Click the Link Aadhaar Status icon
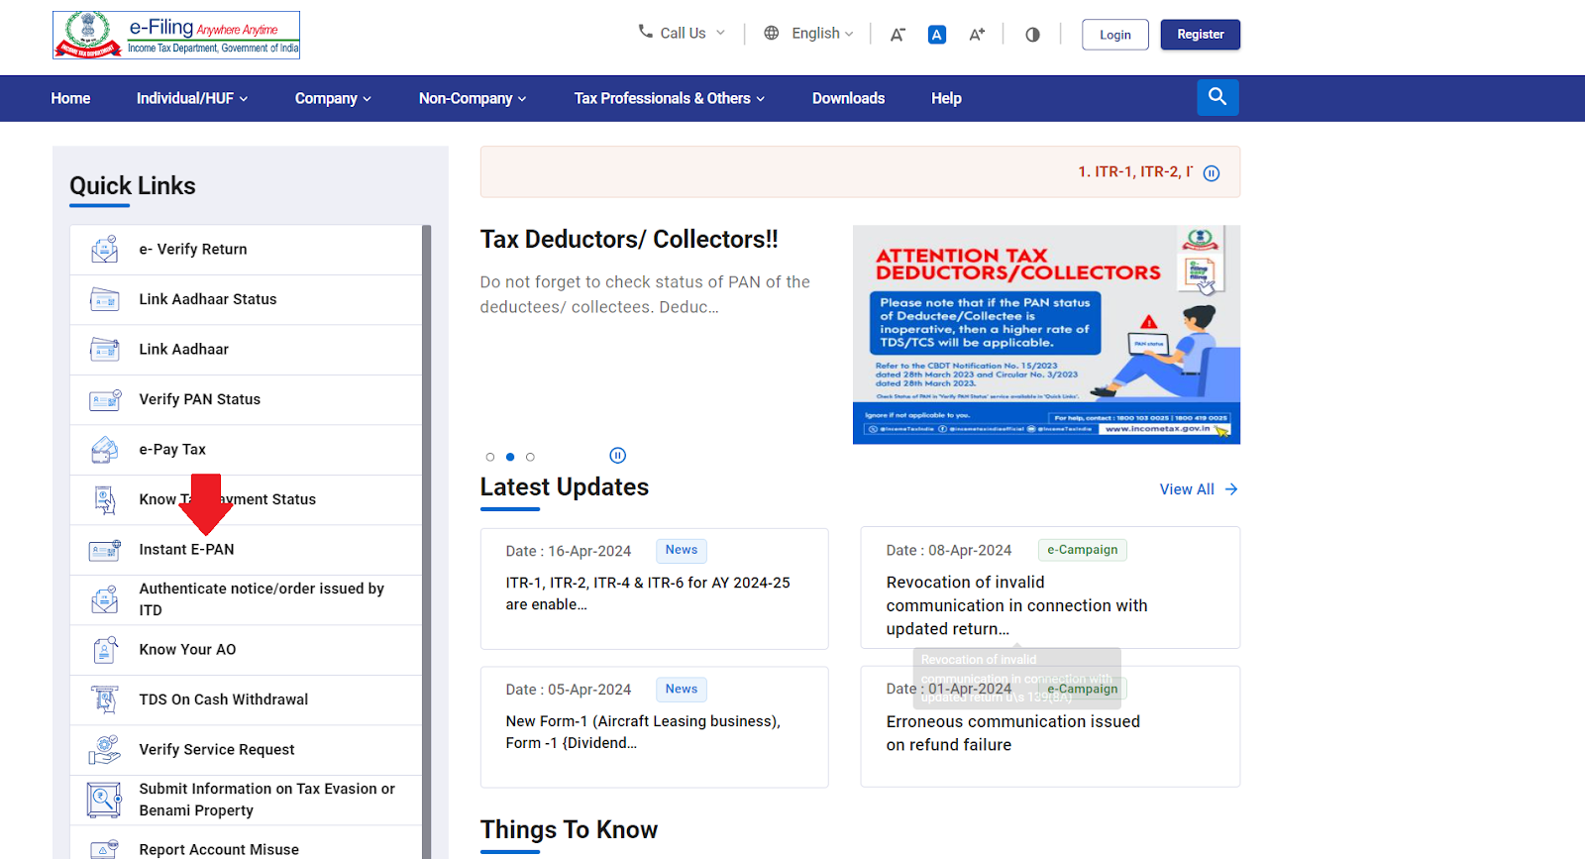This screenshot has width=1585, height=859. pyautogui.click(x=105, y=299)
